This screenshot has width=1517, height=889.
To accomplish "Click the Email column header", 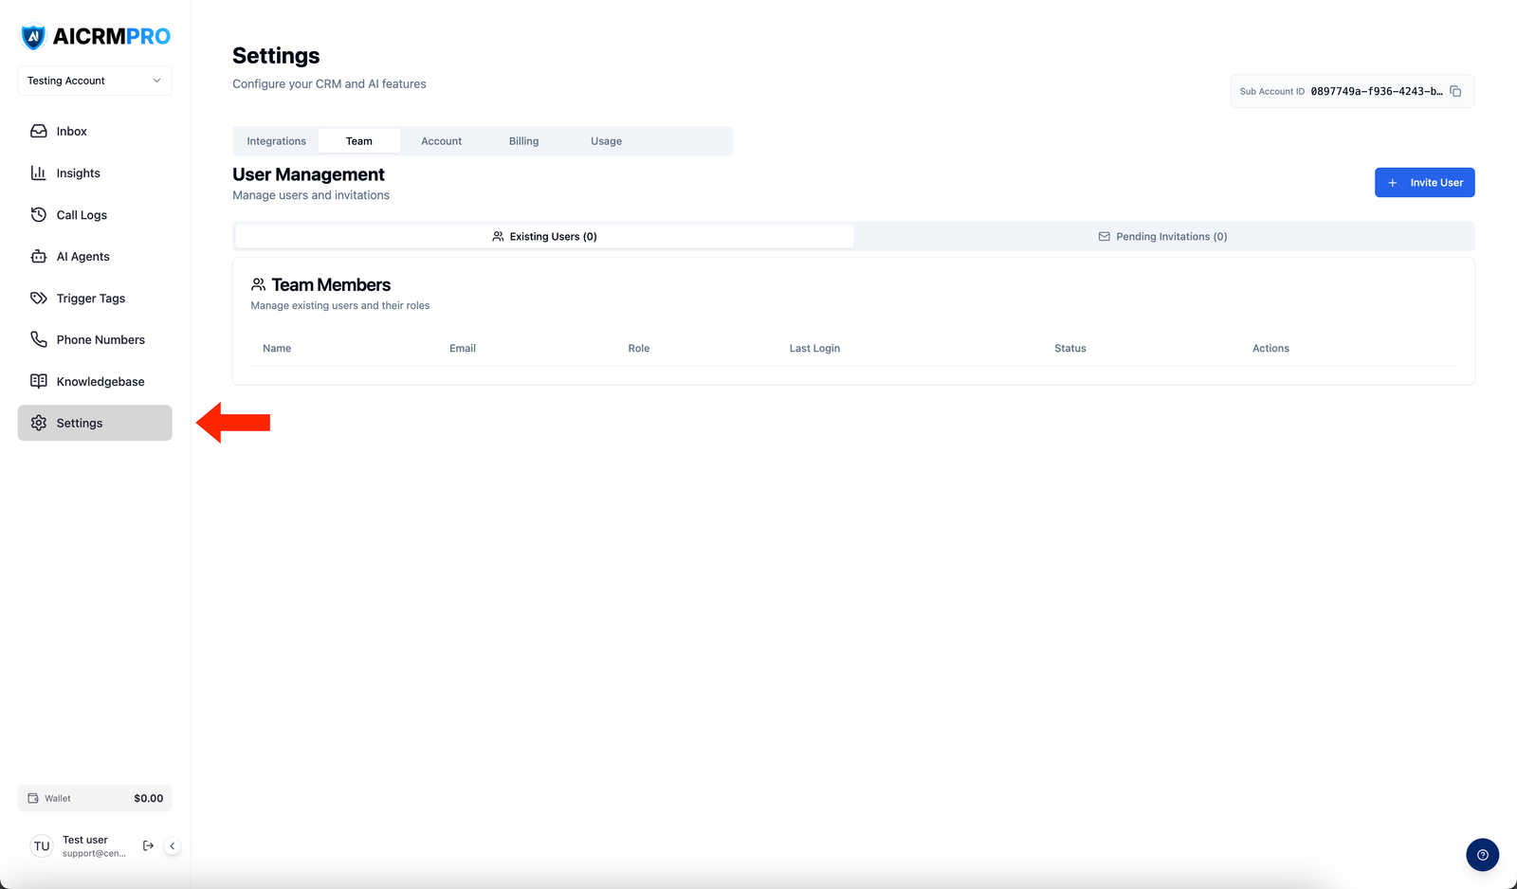I will (463, 349).
